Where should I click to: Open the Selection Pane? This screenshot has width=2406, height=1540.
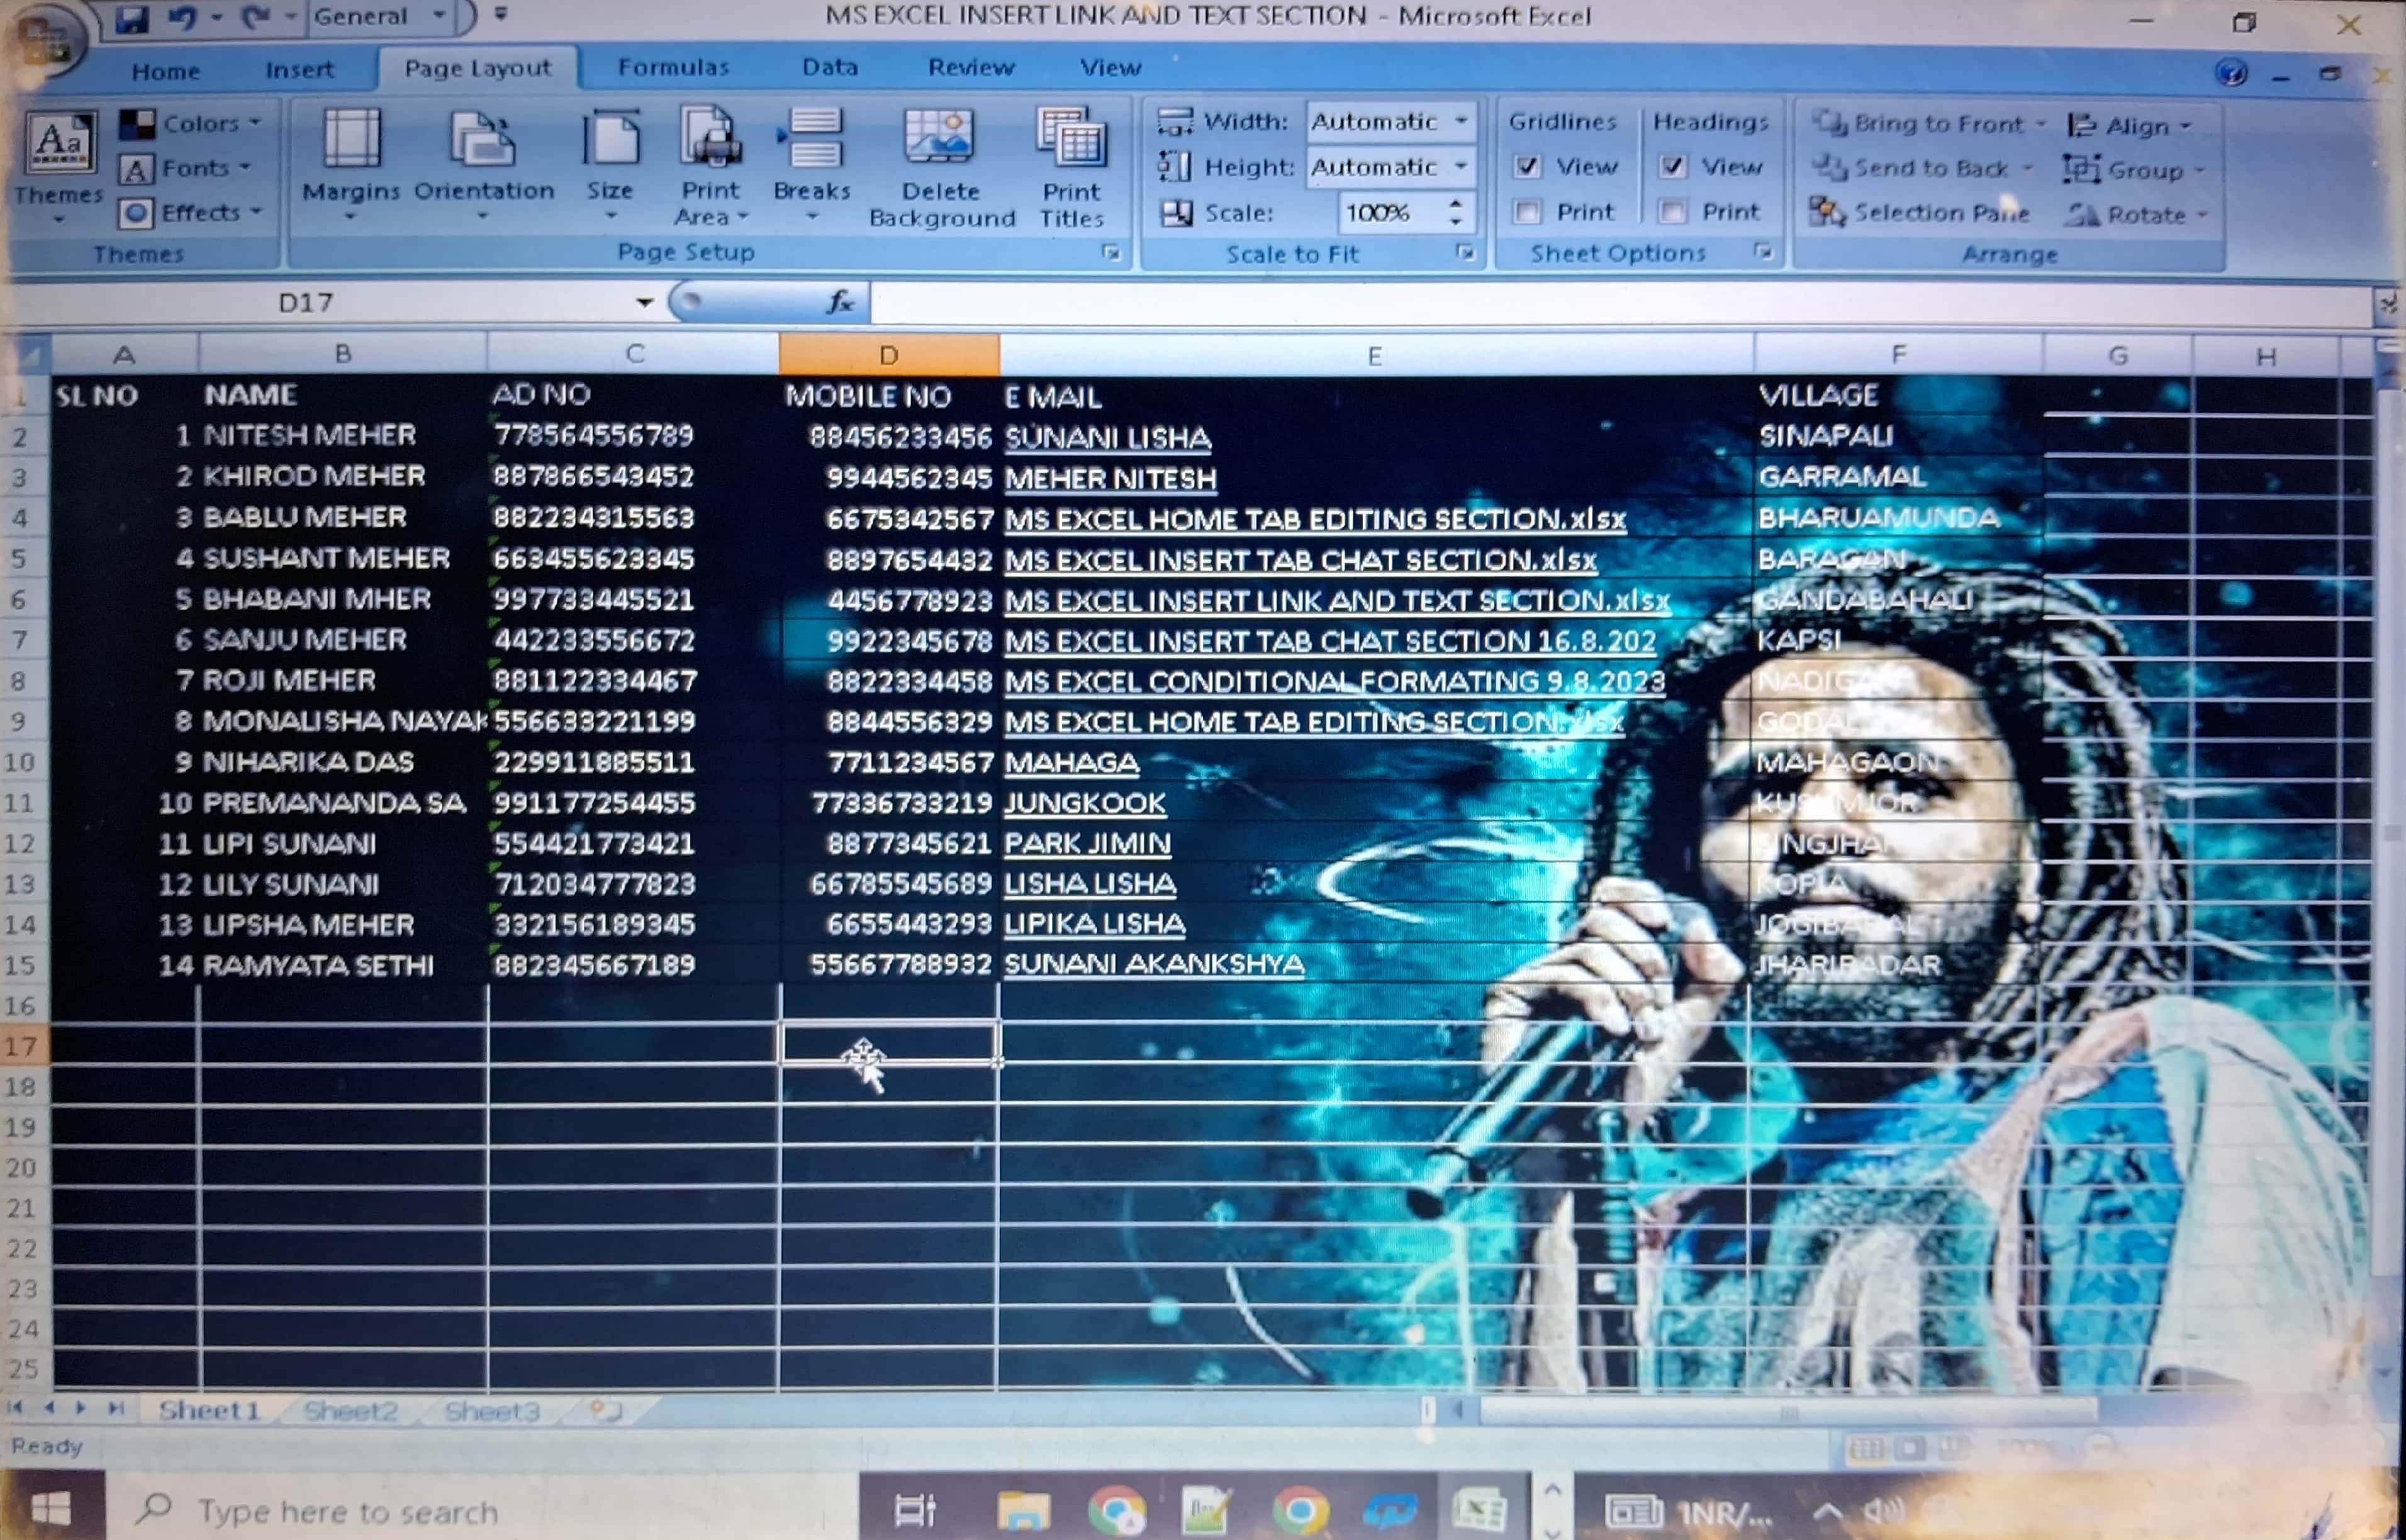point(1920,213)
